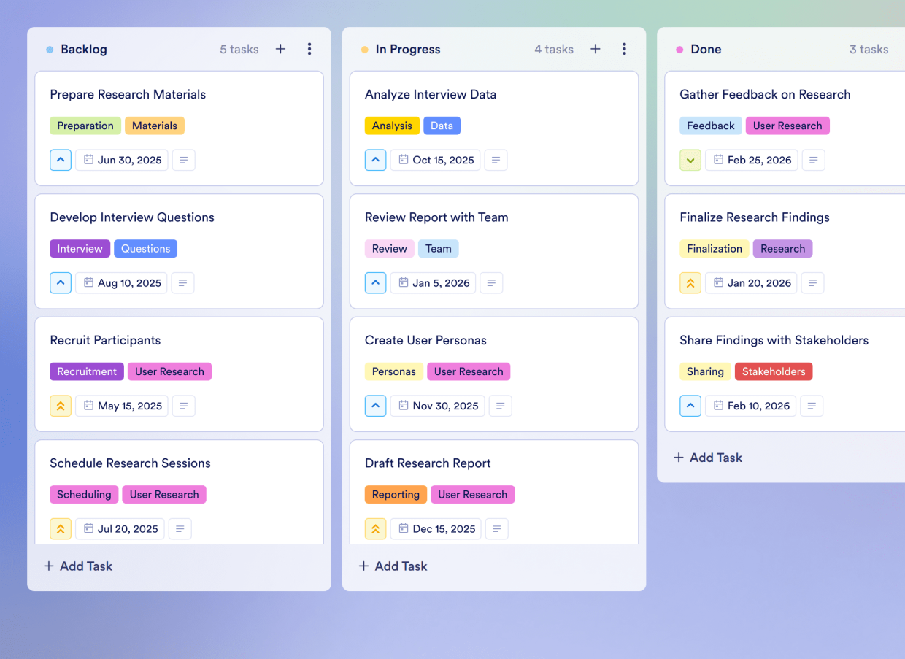Expand priority selector on Review Report with Team
The height and width of the screenshot is (659, 905).
(x=375, y=282)
